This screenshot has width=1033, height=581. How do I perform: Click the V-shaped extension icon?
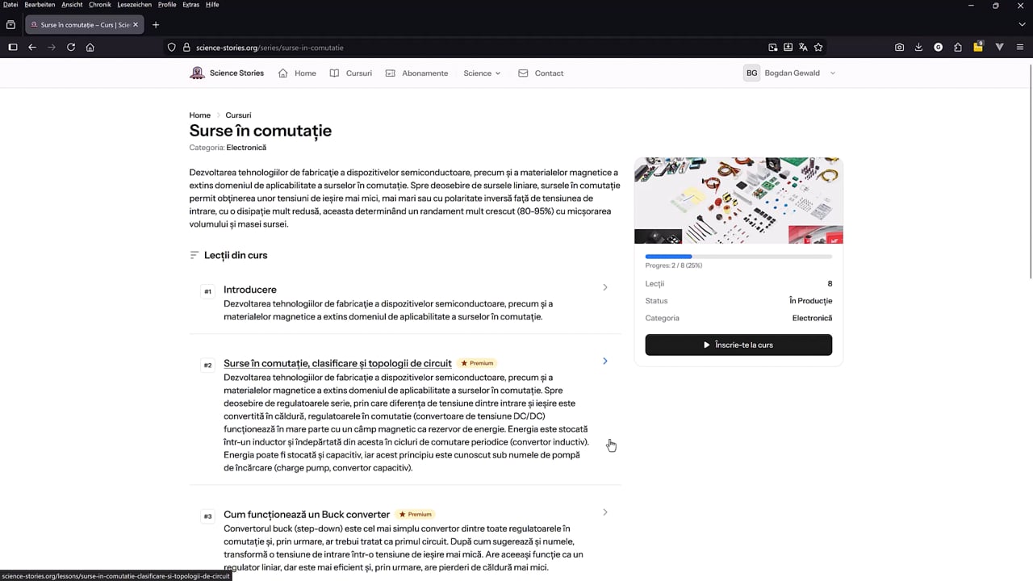pos(999,48)
